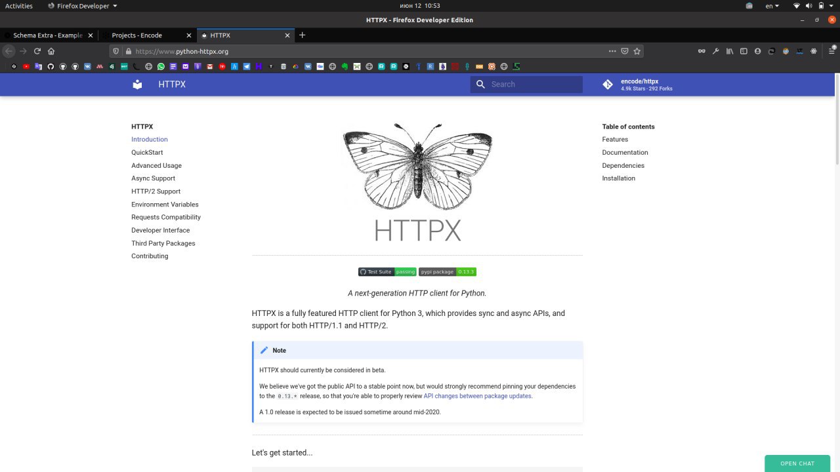
Task: Go to HTTP/2 Support page
Action: [156, 191]
